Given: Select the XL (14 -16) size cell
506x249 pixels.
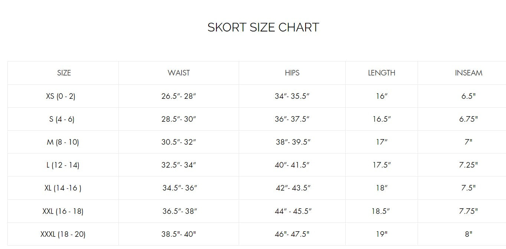Looking at the screenshot, I should [x=63, y=188].
